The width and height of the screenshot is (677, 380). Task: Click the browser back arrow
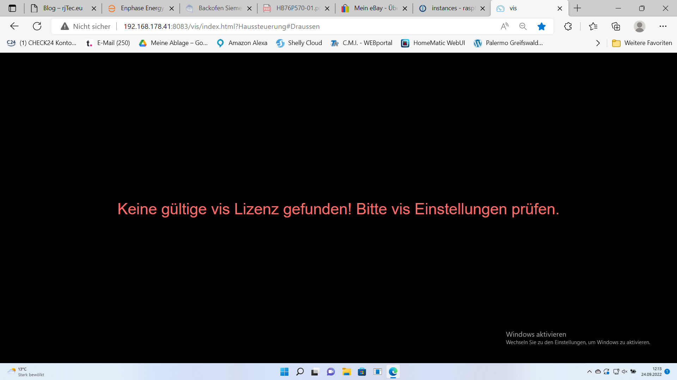coord(14,26)
